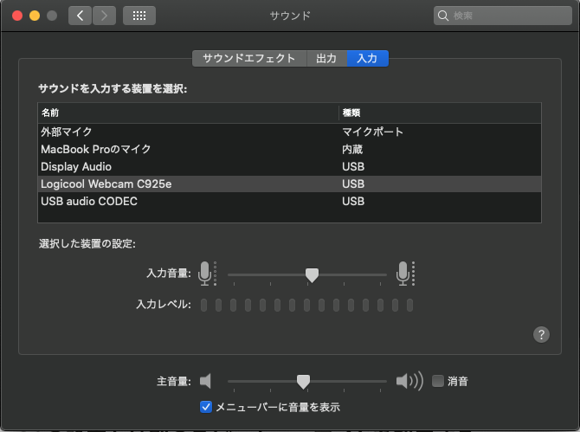Click the loud speaker icon

click(x=409, y=381)
